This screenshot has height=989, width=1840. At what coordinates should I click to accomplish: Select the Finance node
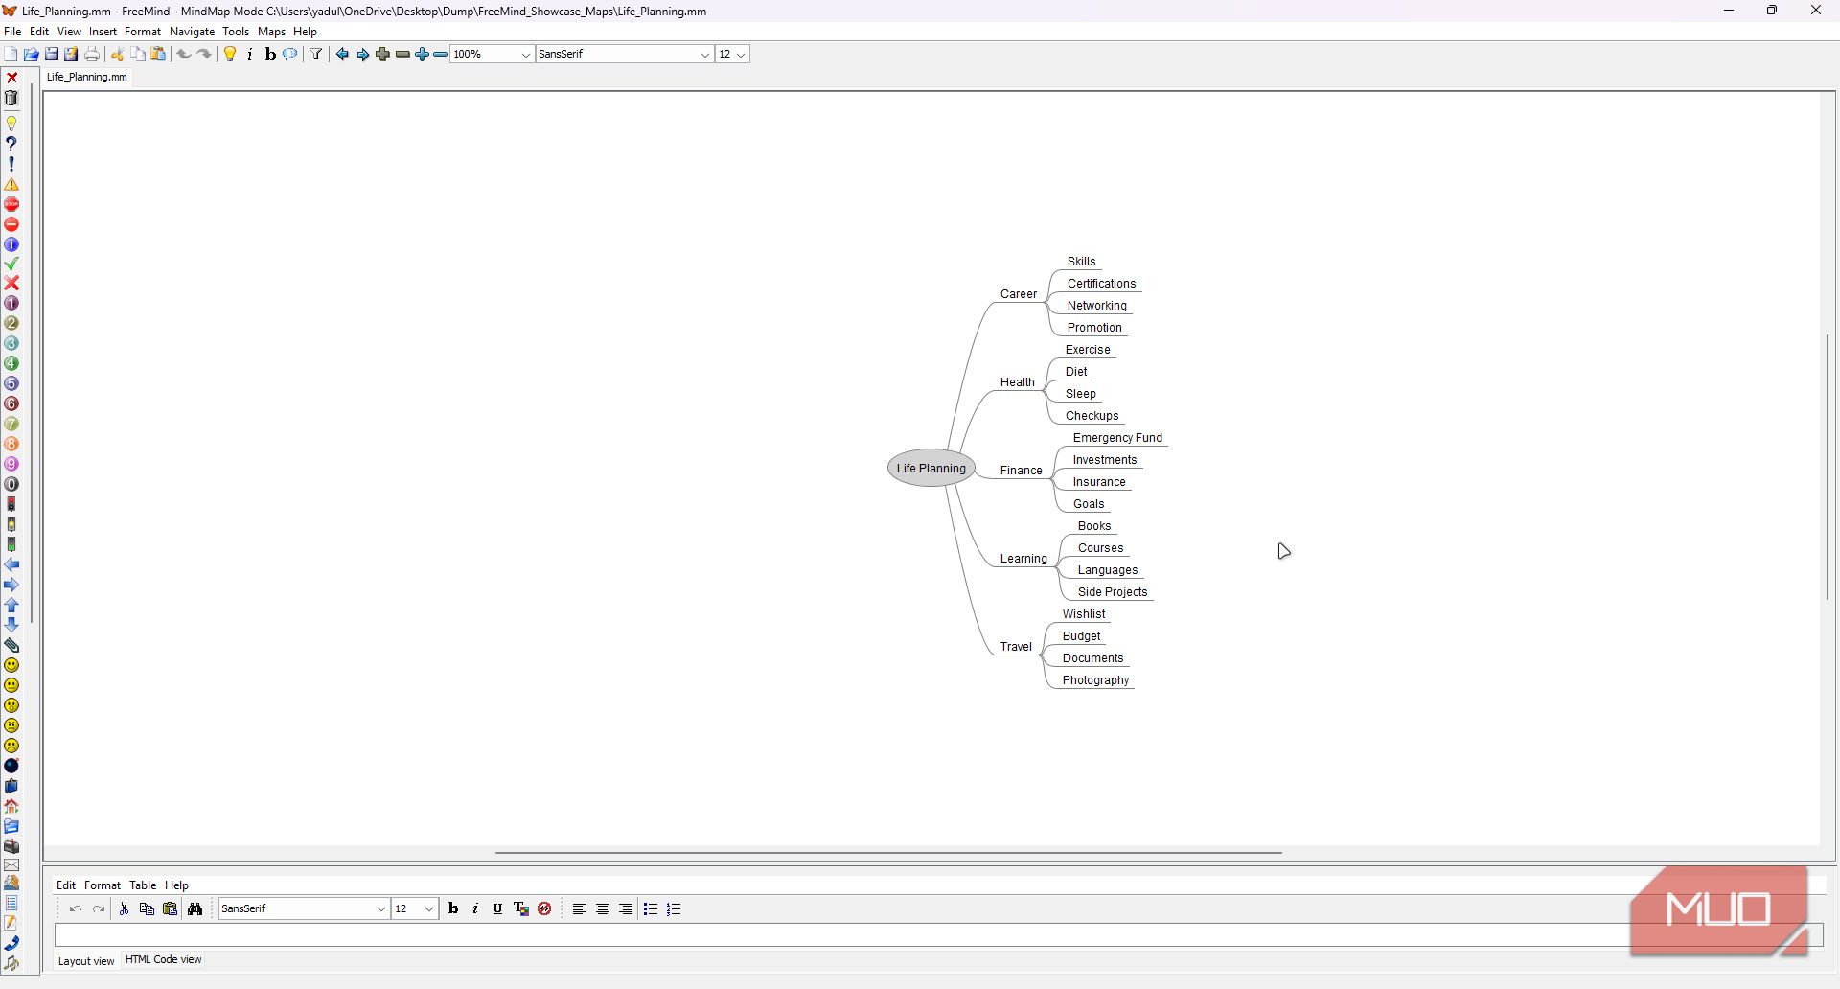tap(1021, 471)
